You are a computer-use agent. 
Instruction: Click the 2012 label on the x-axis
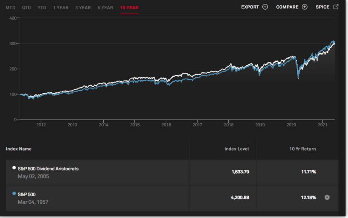coord(41,125)
